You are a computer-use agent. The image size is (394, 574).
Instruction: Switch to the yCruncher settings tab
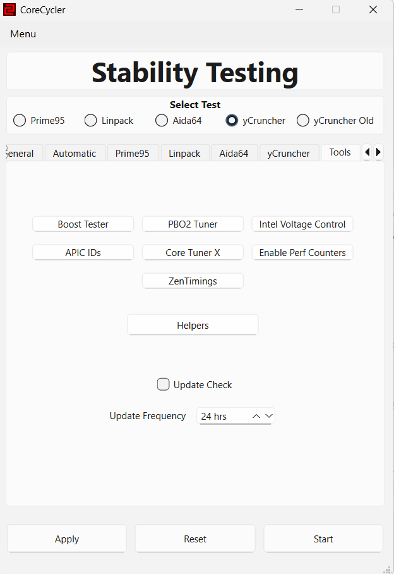[289, 153]
